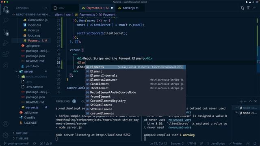
Task: Split the editor right
Action: click(249, 8)
